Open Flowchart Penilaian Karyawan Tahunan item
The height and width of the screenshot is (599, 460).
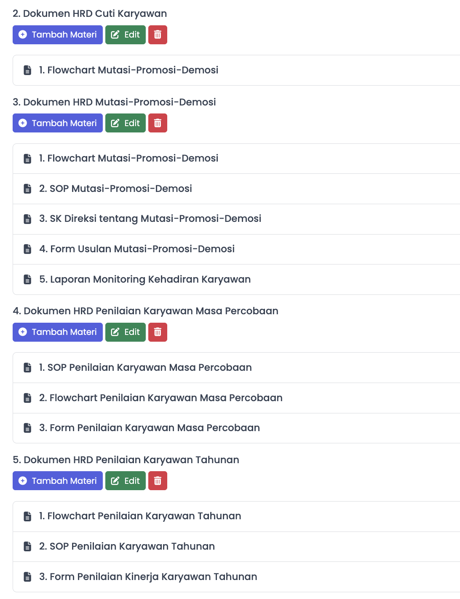(236, 516)
